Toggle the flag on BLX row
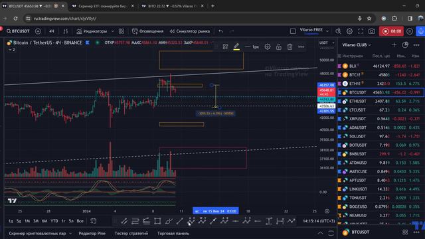Image resolution: width=425 pixels, height=239 pixels. tap(339, 66)
